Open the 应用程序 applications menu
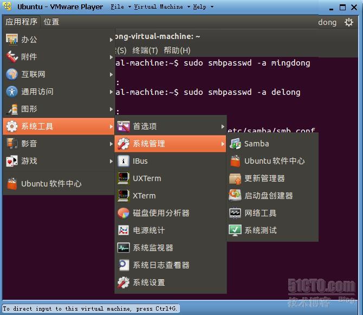Screen dimensions: 363x315 pyautogui.click(x=21, y=22)
